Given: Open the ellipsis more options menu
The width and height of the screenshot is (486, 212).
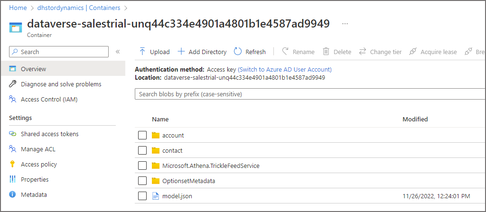Looking at the screenshot, I should (x=345, y=24).
